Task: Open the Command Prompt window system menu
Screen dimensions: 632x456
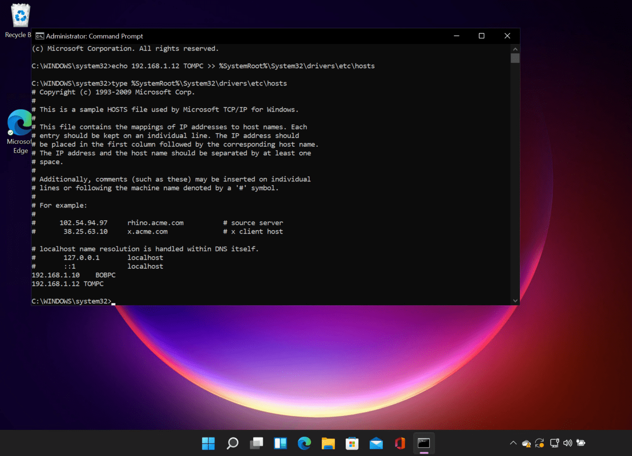Action: click(39, 36)
